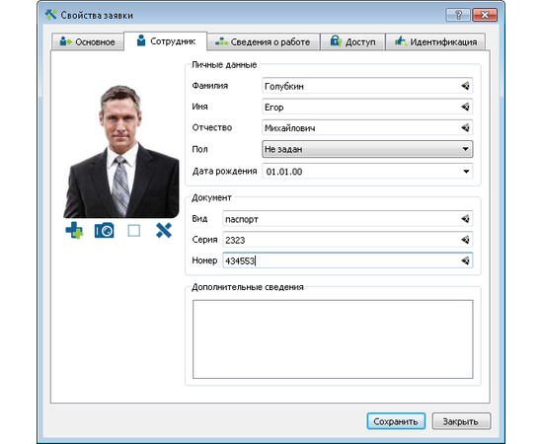This screenshot has height=444, width=543.
Task: Click arrow icon in Имя field
Action: (465, 107)
